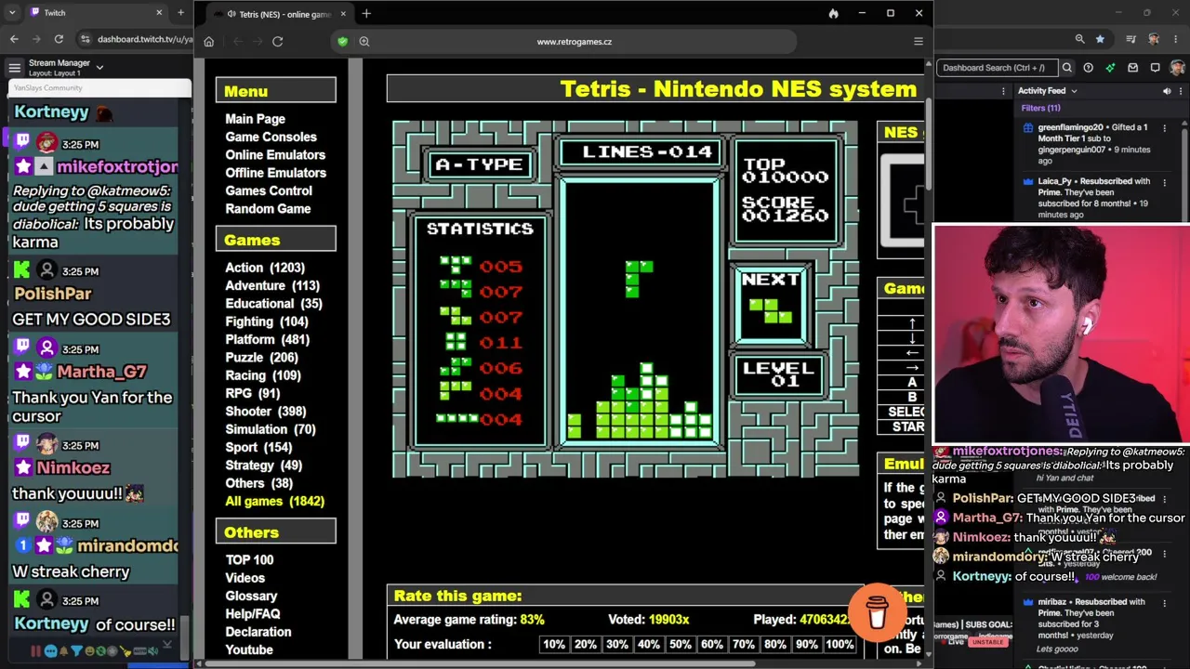This screenshot has height=669, width=1190.
Task: Go to home page in Tetris browser
Action: [209, 42]
